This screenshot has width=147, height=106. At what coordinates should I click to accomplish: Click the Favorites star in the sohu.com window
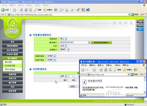point(124,70)
